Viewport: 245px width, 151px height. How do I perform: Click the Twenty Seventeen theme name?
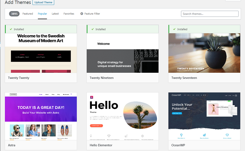[184, 78]
